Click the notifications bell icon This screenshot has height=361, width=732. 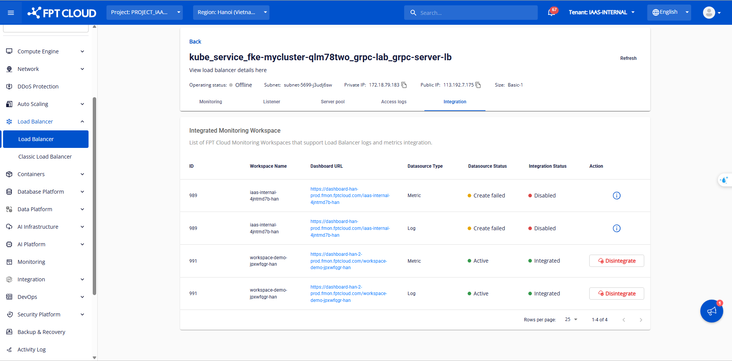551,13
